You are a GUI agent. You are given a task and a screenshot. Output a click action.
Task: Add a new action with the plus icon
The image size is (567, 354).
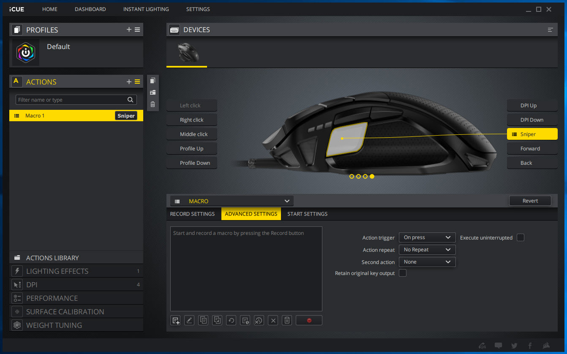pos(129,82)
